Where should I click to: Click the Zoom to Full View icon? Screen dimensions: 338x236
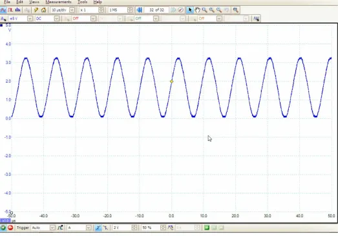coord(236,10)
